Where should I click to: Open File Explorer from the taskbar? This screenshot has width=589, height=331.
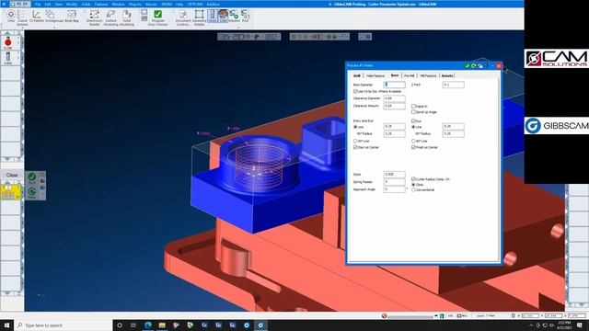coord(162,325)
